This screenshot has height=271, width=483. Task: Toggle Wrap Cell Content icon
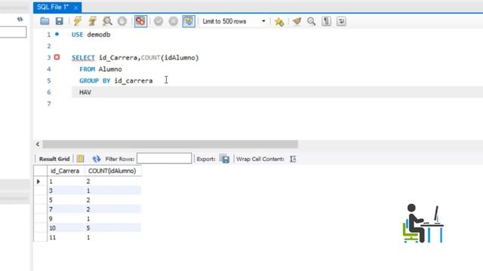tap(293, 159)
